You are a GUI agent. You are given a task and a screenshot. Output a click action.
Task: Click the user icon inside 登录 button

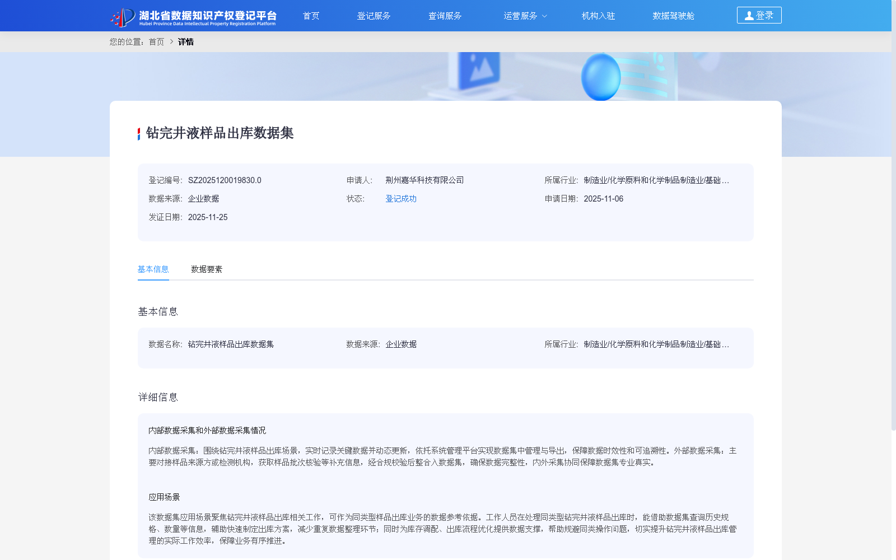(749, 15)
